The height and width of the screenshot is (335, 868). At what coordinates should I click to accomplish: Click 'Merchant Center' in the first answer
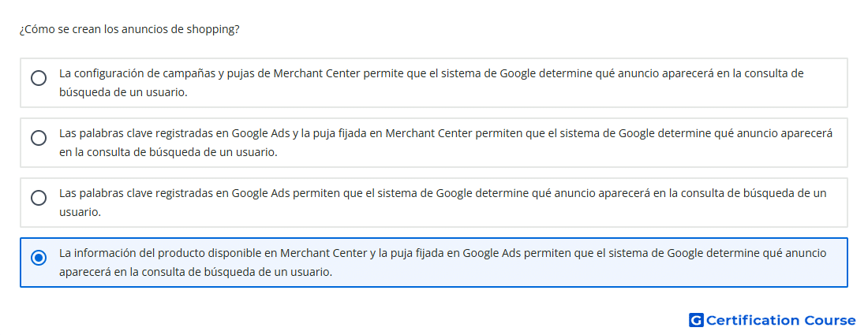coord(317,73)
